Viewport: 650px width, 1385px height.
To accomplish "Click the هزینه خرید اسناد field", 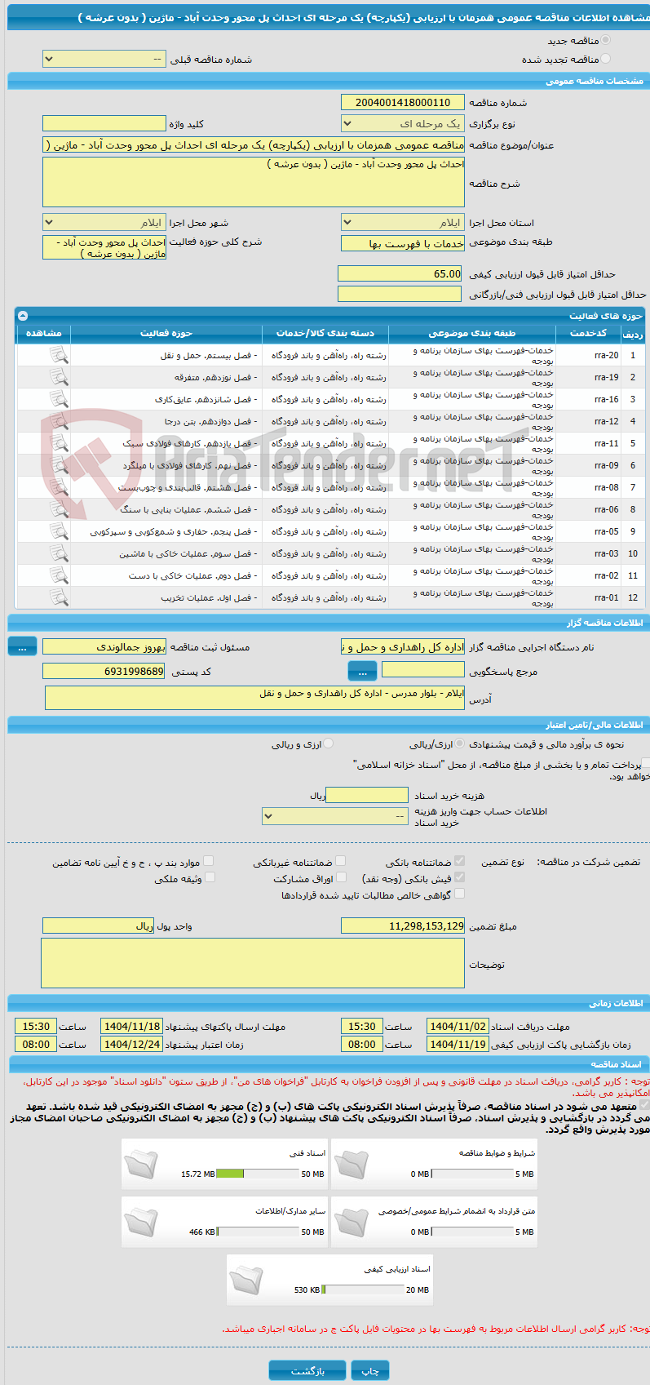I will 366,795.
